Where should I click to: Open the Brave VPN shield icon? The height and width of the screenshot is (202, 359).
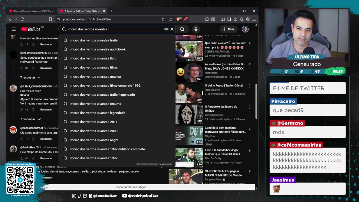point(248,19)
